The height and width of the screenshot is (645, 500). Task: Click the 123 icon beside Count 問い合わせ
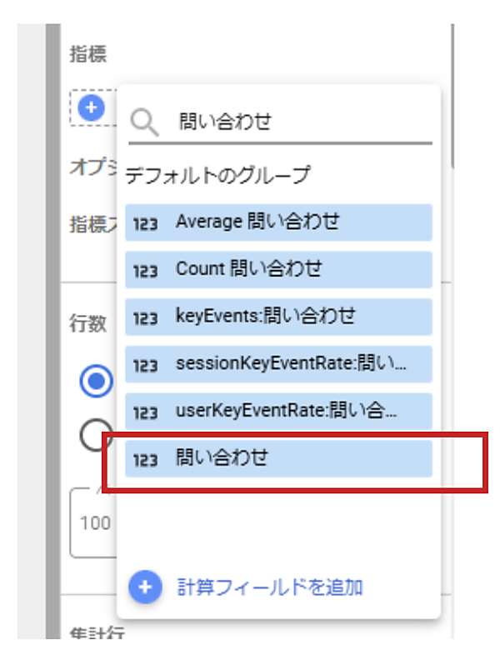point(146,270)
